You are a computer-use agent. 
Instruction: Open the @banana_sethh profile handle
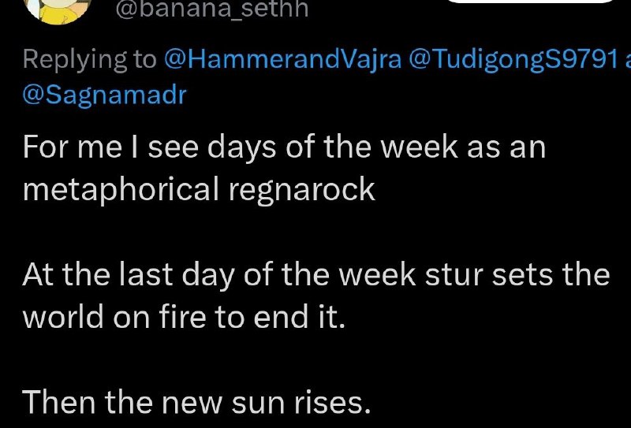[211, 9]
